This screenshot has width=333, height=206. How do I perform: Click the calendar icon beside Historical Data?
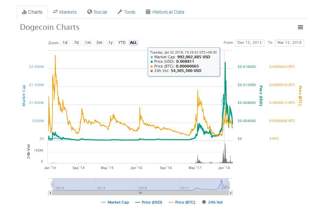coord(148,12)
